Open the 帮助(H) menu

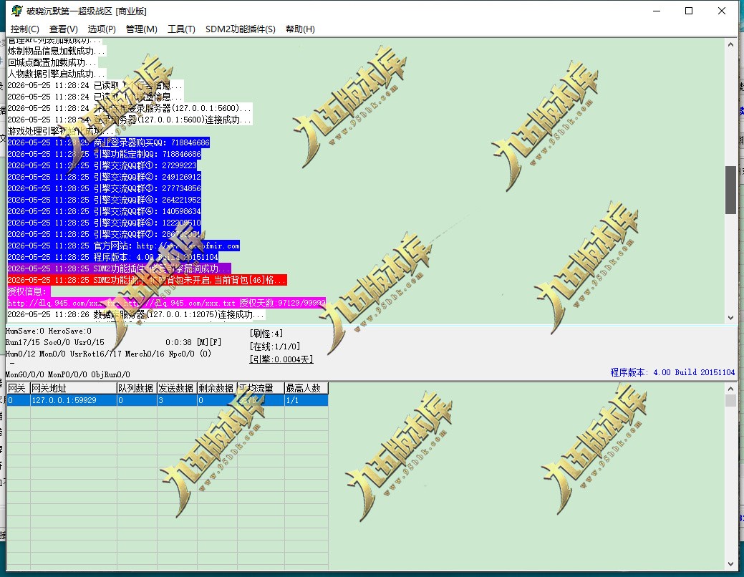pos(300,29)
